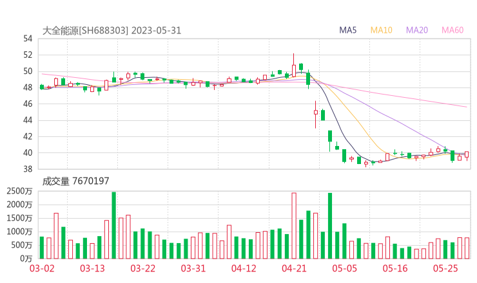Click the 2000万 volume axis label
Image resolution: width=477 pixels, height=283 pixels.
pos(19,205)
